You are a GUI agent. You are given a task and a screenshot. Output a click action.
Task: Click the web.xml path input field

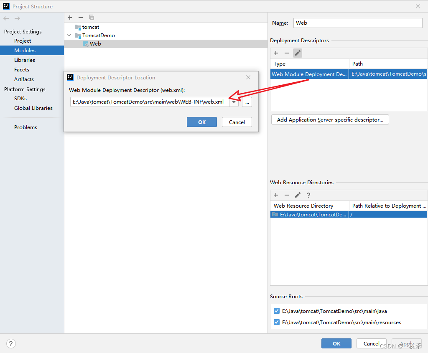(150, 102)
